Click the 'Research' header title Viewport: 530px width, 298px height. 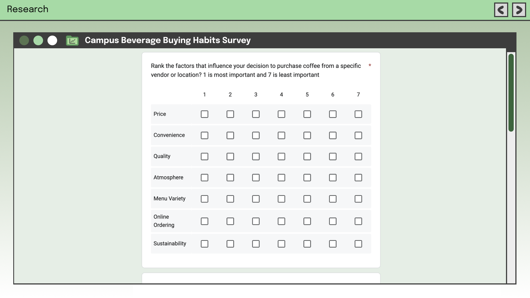pyautogui.click(x=28, y=9)
